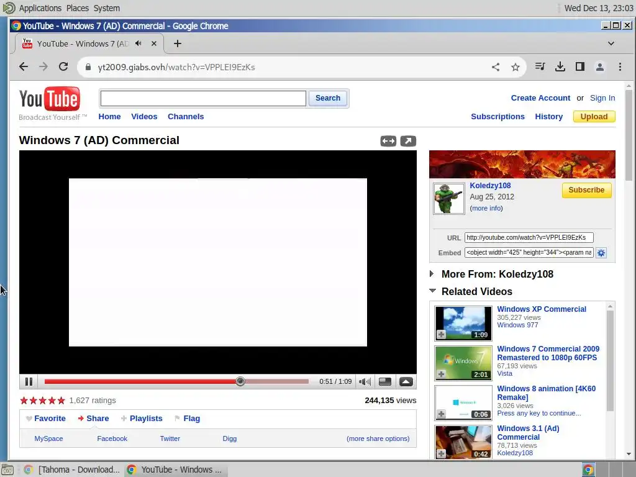Screen dimensions: 636x477
Task: Share the video to Twitter
Action: tap(170, 438)
